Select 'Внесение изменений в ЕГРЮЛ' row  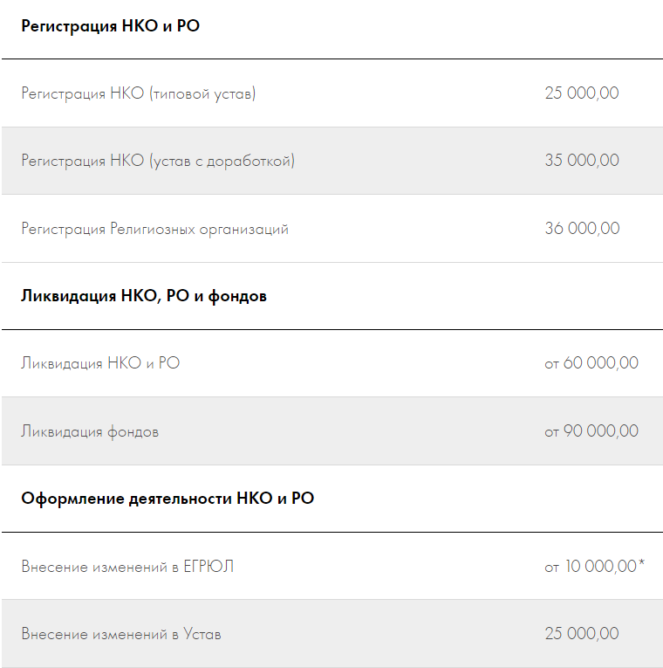pyautogui.click(x=127, y=567)
